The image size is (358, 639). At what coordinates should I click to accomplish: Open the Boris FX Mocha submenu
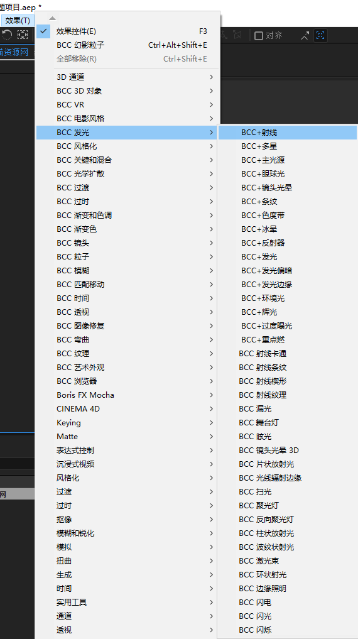(x=128, y=395)
